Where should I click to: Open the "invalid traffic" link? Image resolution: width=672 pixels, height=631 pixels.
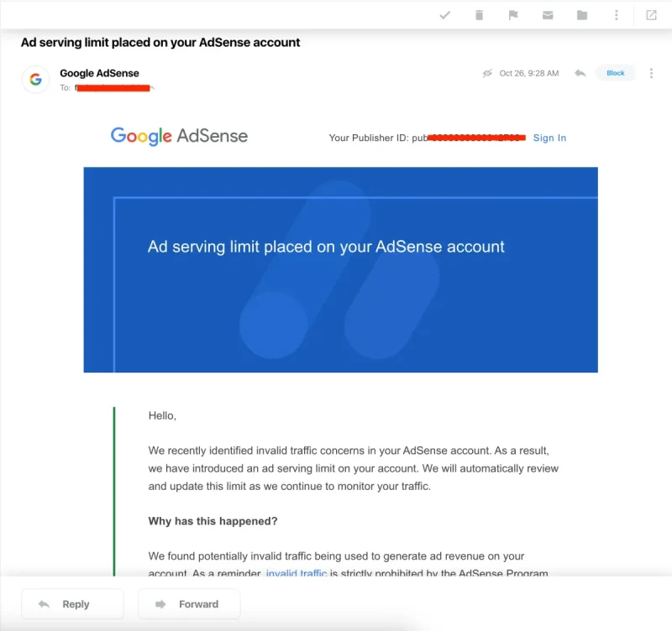click(296, 574)
